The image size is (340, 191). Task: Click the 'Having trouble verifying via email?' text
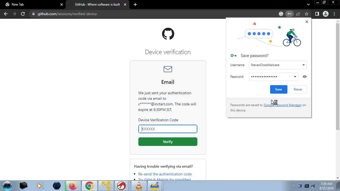click(x=163, y=166)
